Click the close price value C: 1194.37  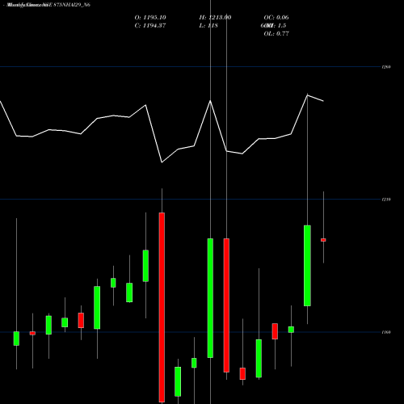tap(150, 26)
